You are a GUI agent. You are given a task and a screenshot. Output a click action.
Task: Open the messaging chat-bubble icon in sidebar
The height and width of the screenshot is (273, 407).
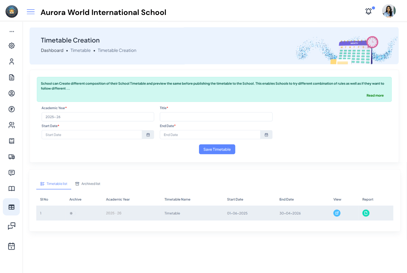(11, 173)
